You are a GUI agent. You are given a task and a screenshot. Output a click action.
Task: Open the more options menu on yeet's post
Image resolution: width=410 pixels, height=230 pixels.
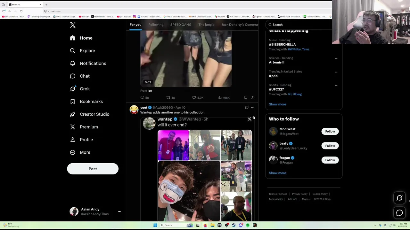click(x=253, y=108)
